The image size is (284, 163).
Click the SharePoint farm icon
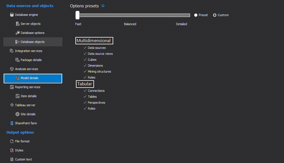pos(12,123)
